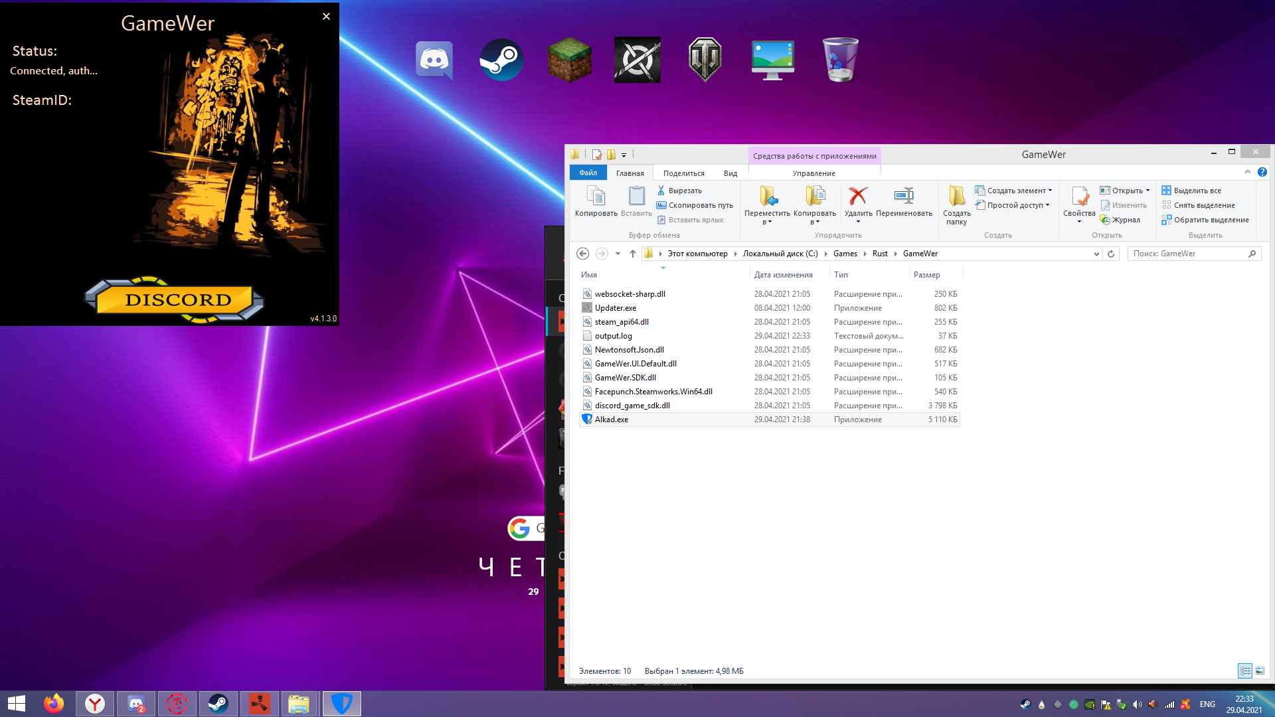Click Copy path (Скопировать путь)
The image size is (1275, 717).
695,205
